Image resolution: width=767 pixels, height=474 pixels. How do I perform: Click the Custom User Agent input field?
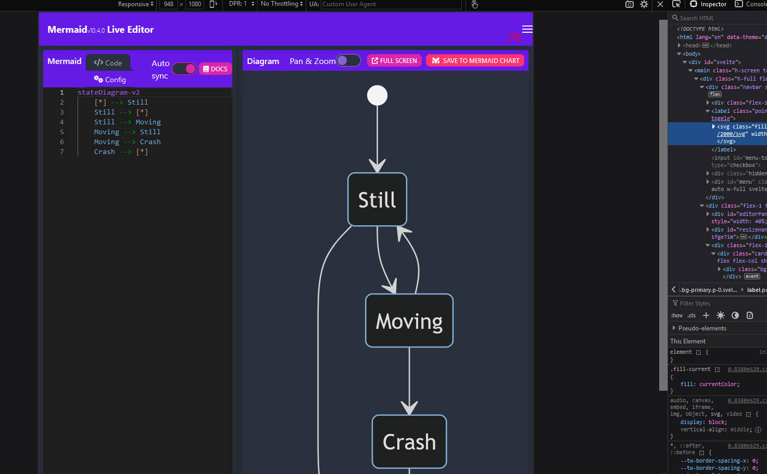point(391,5)
